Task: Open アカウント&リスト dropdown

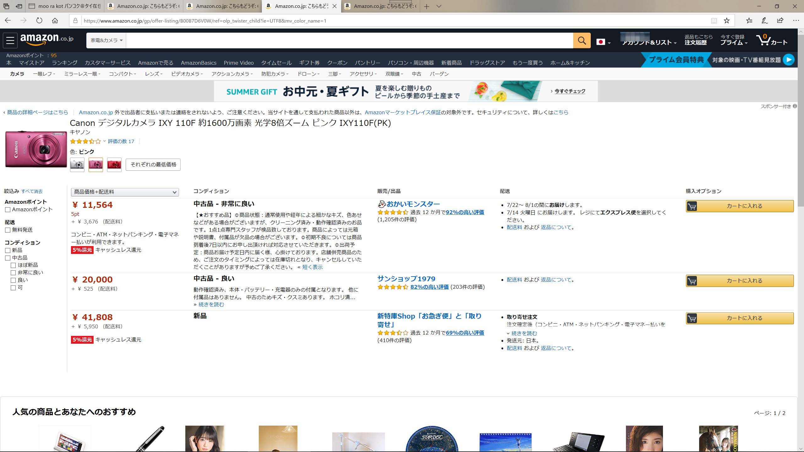Action: click(x=649, y=42)
